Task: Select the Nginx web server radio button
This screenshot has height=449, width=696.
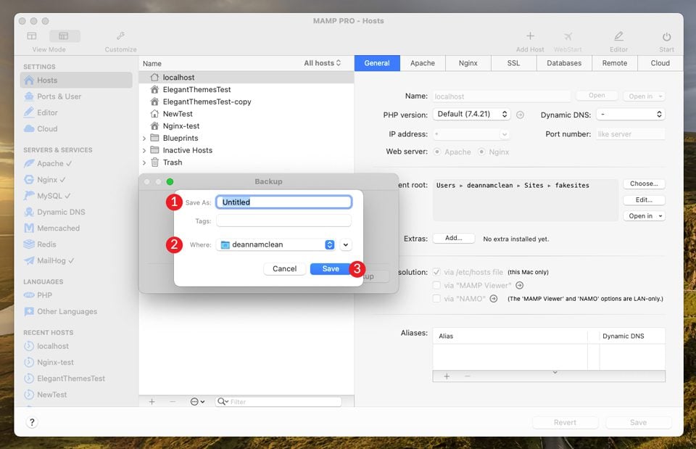Action: coord(483,152)
